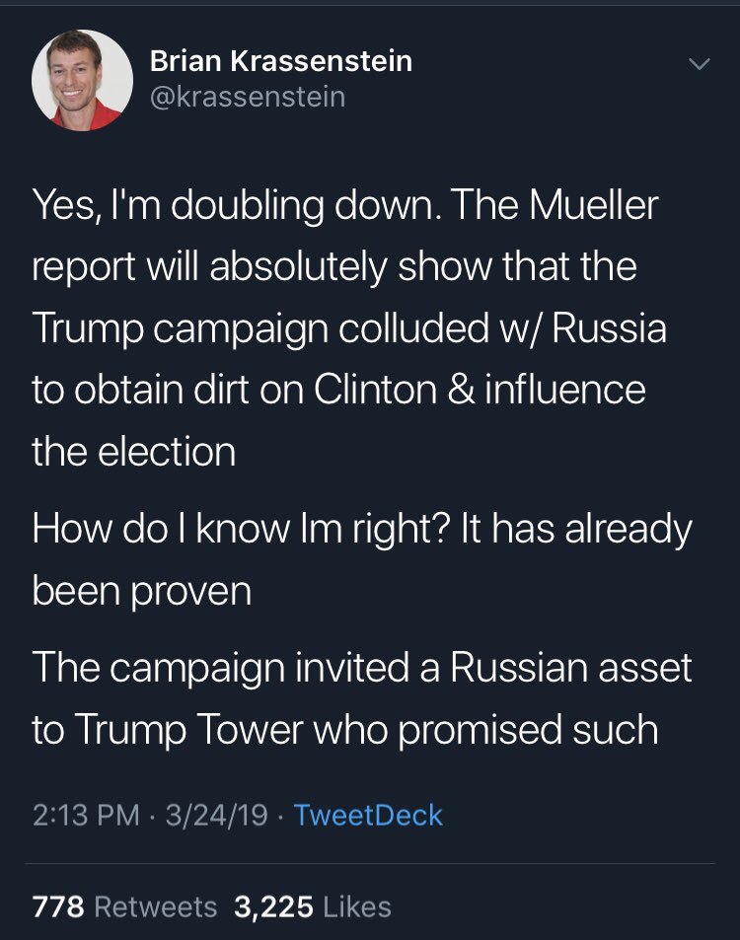Image resolution: width=740 pixels, height=940 pixels.
Task: Click the "been proven" text line
Action: coord(141,591)
